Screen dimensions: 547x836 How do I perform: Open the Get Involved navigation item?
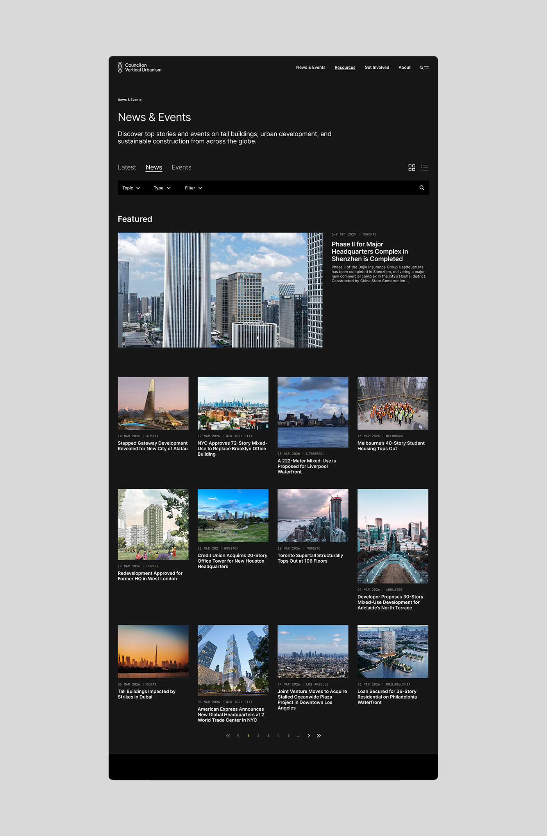click(377, 68)
